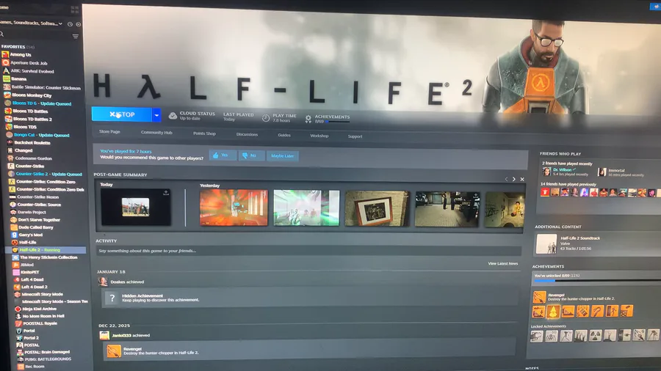
Task: Click Revenge! achievement icon in Achievements panel
Action: [539, 297]
